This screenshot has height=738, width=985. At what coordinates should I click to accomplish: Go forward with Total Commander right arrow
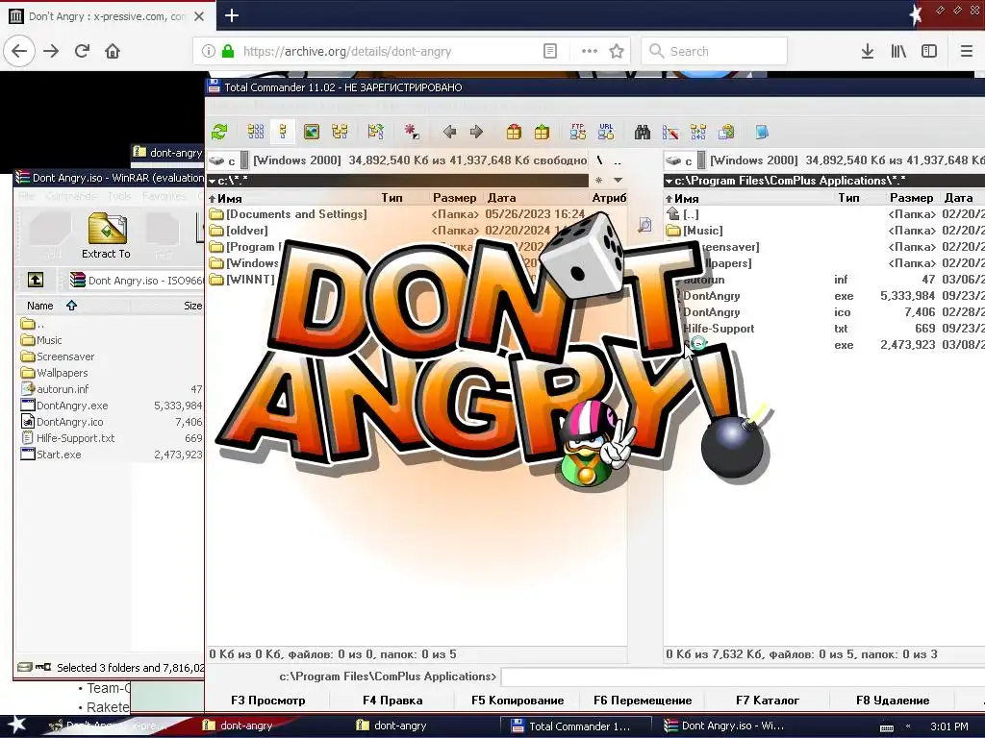coord(477,132)
